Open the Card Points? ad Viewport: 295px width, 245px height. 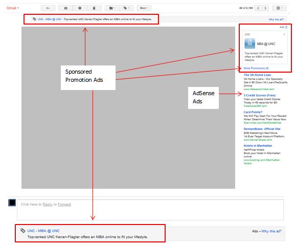click(253, 112)
